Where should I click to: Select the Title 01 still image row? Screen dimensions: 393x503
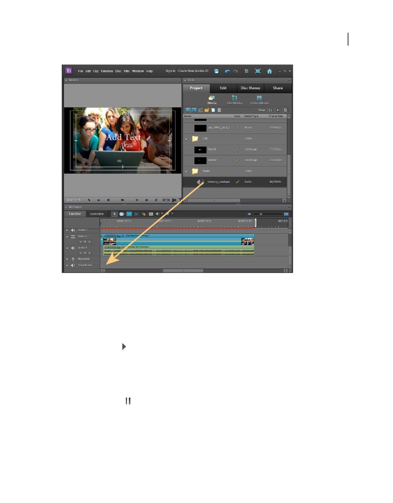235,149
